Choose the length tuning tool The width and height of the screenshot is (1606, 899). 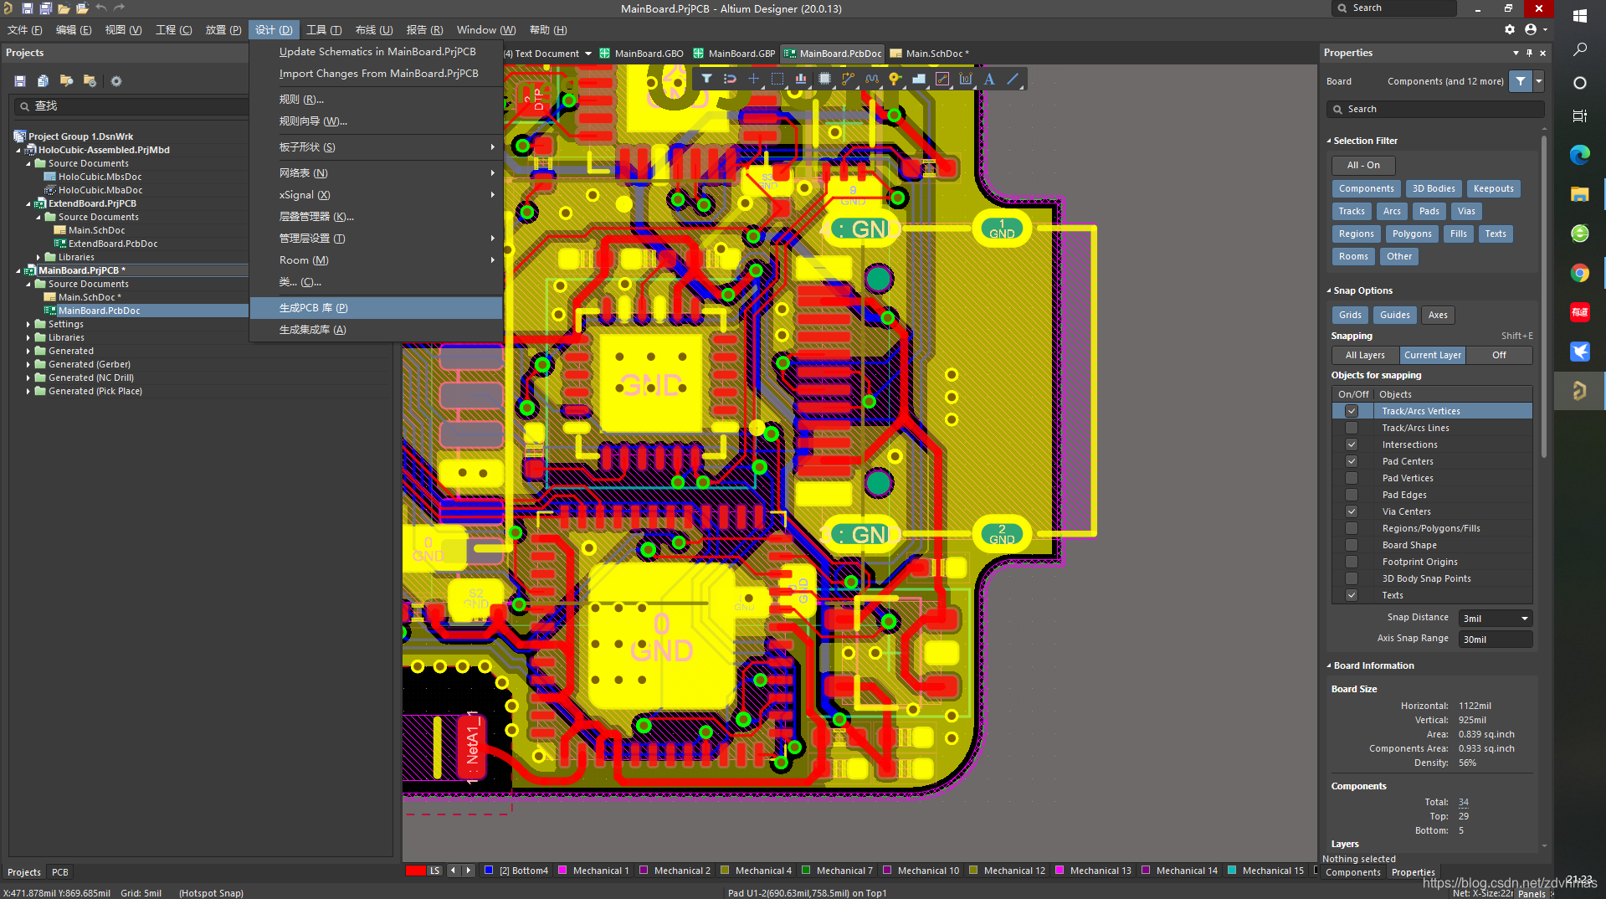(x=872, y=79)
